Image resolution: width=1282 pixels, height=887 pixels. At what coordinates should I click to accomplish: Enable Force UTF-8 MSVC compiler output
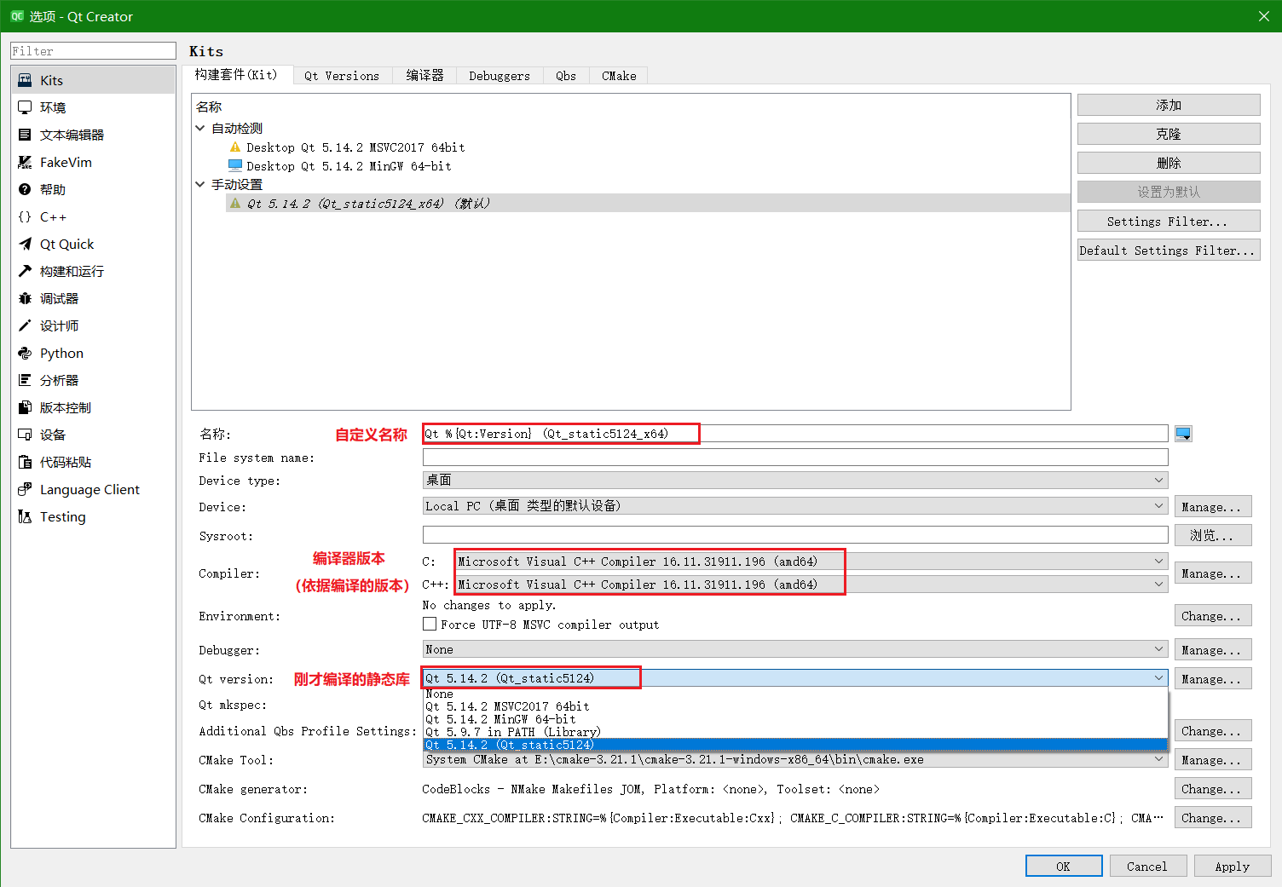pyautogui.click(x=430, y=624)
